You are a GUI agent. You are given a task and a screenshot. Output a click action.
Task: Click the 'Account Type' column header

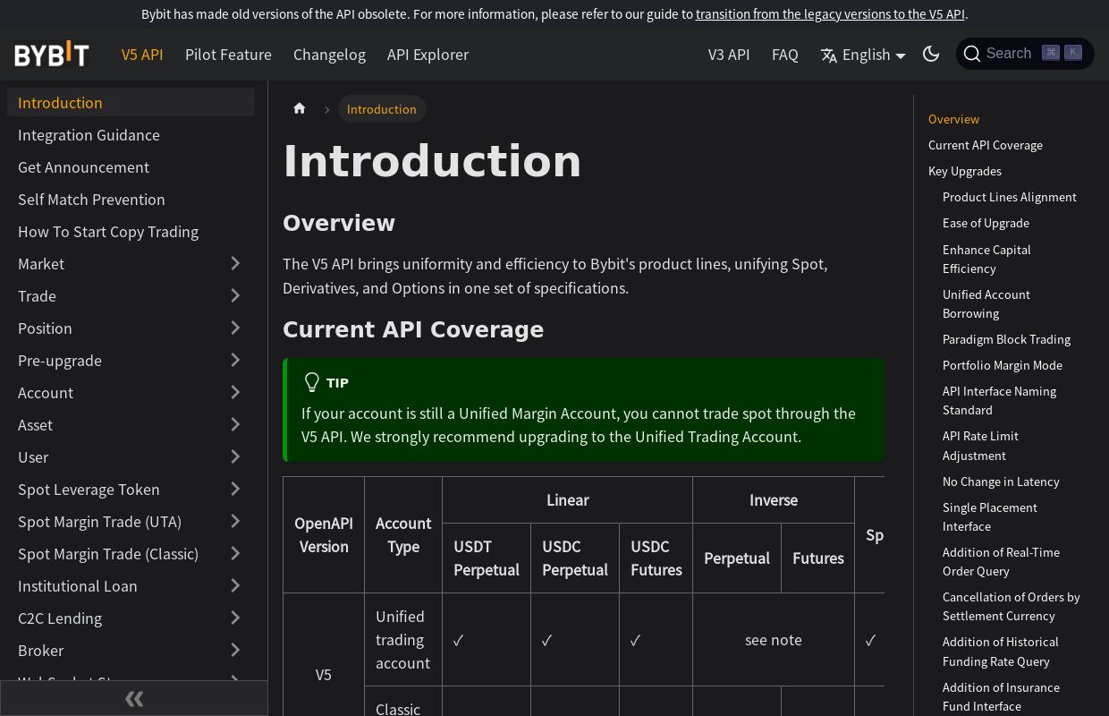tap(403, 535)
